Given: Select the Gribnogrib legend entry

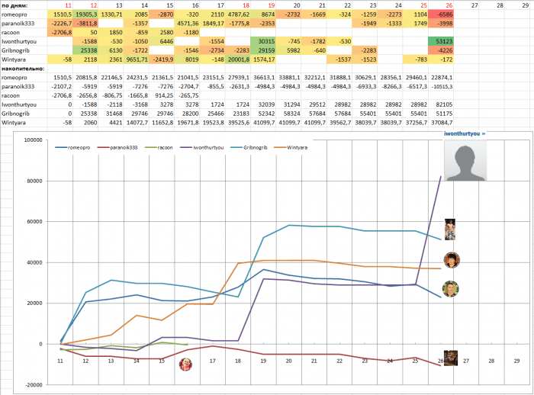Looking at the screenshot, I should [249, 148].
